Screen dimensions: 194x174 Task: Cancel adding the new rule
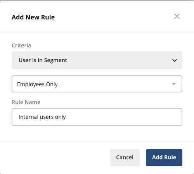click(125, 158)
